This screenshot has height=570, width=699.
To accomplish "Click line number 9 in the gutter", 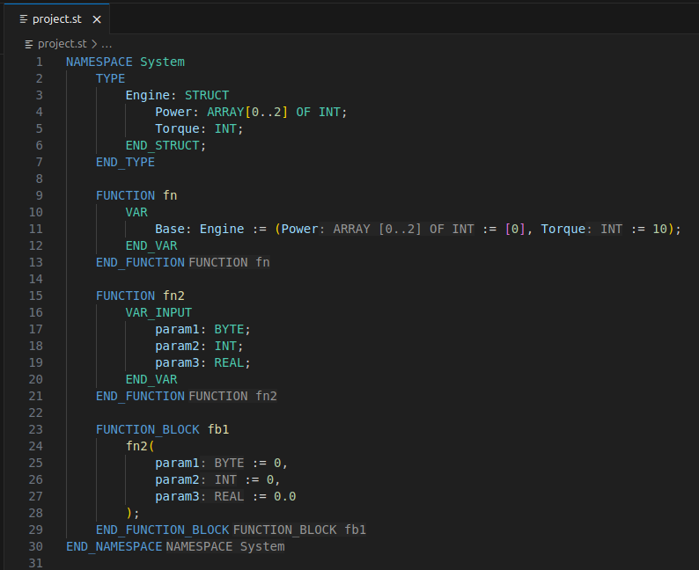I will click(x=39, y=195).
